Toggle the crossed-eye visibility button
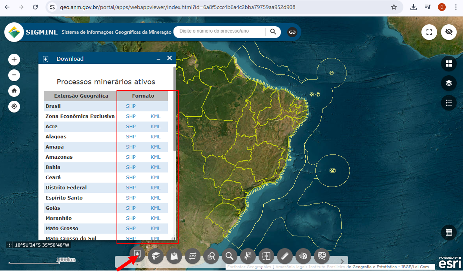This screenshot has width=463, height=272. [449, 32]
